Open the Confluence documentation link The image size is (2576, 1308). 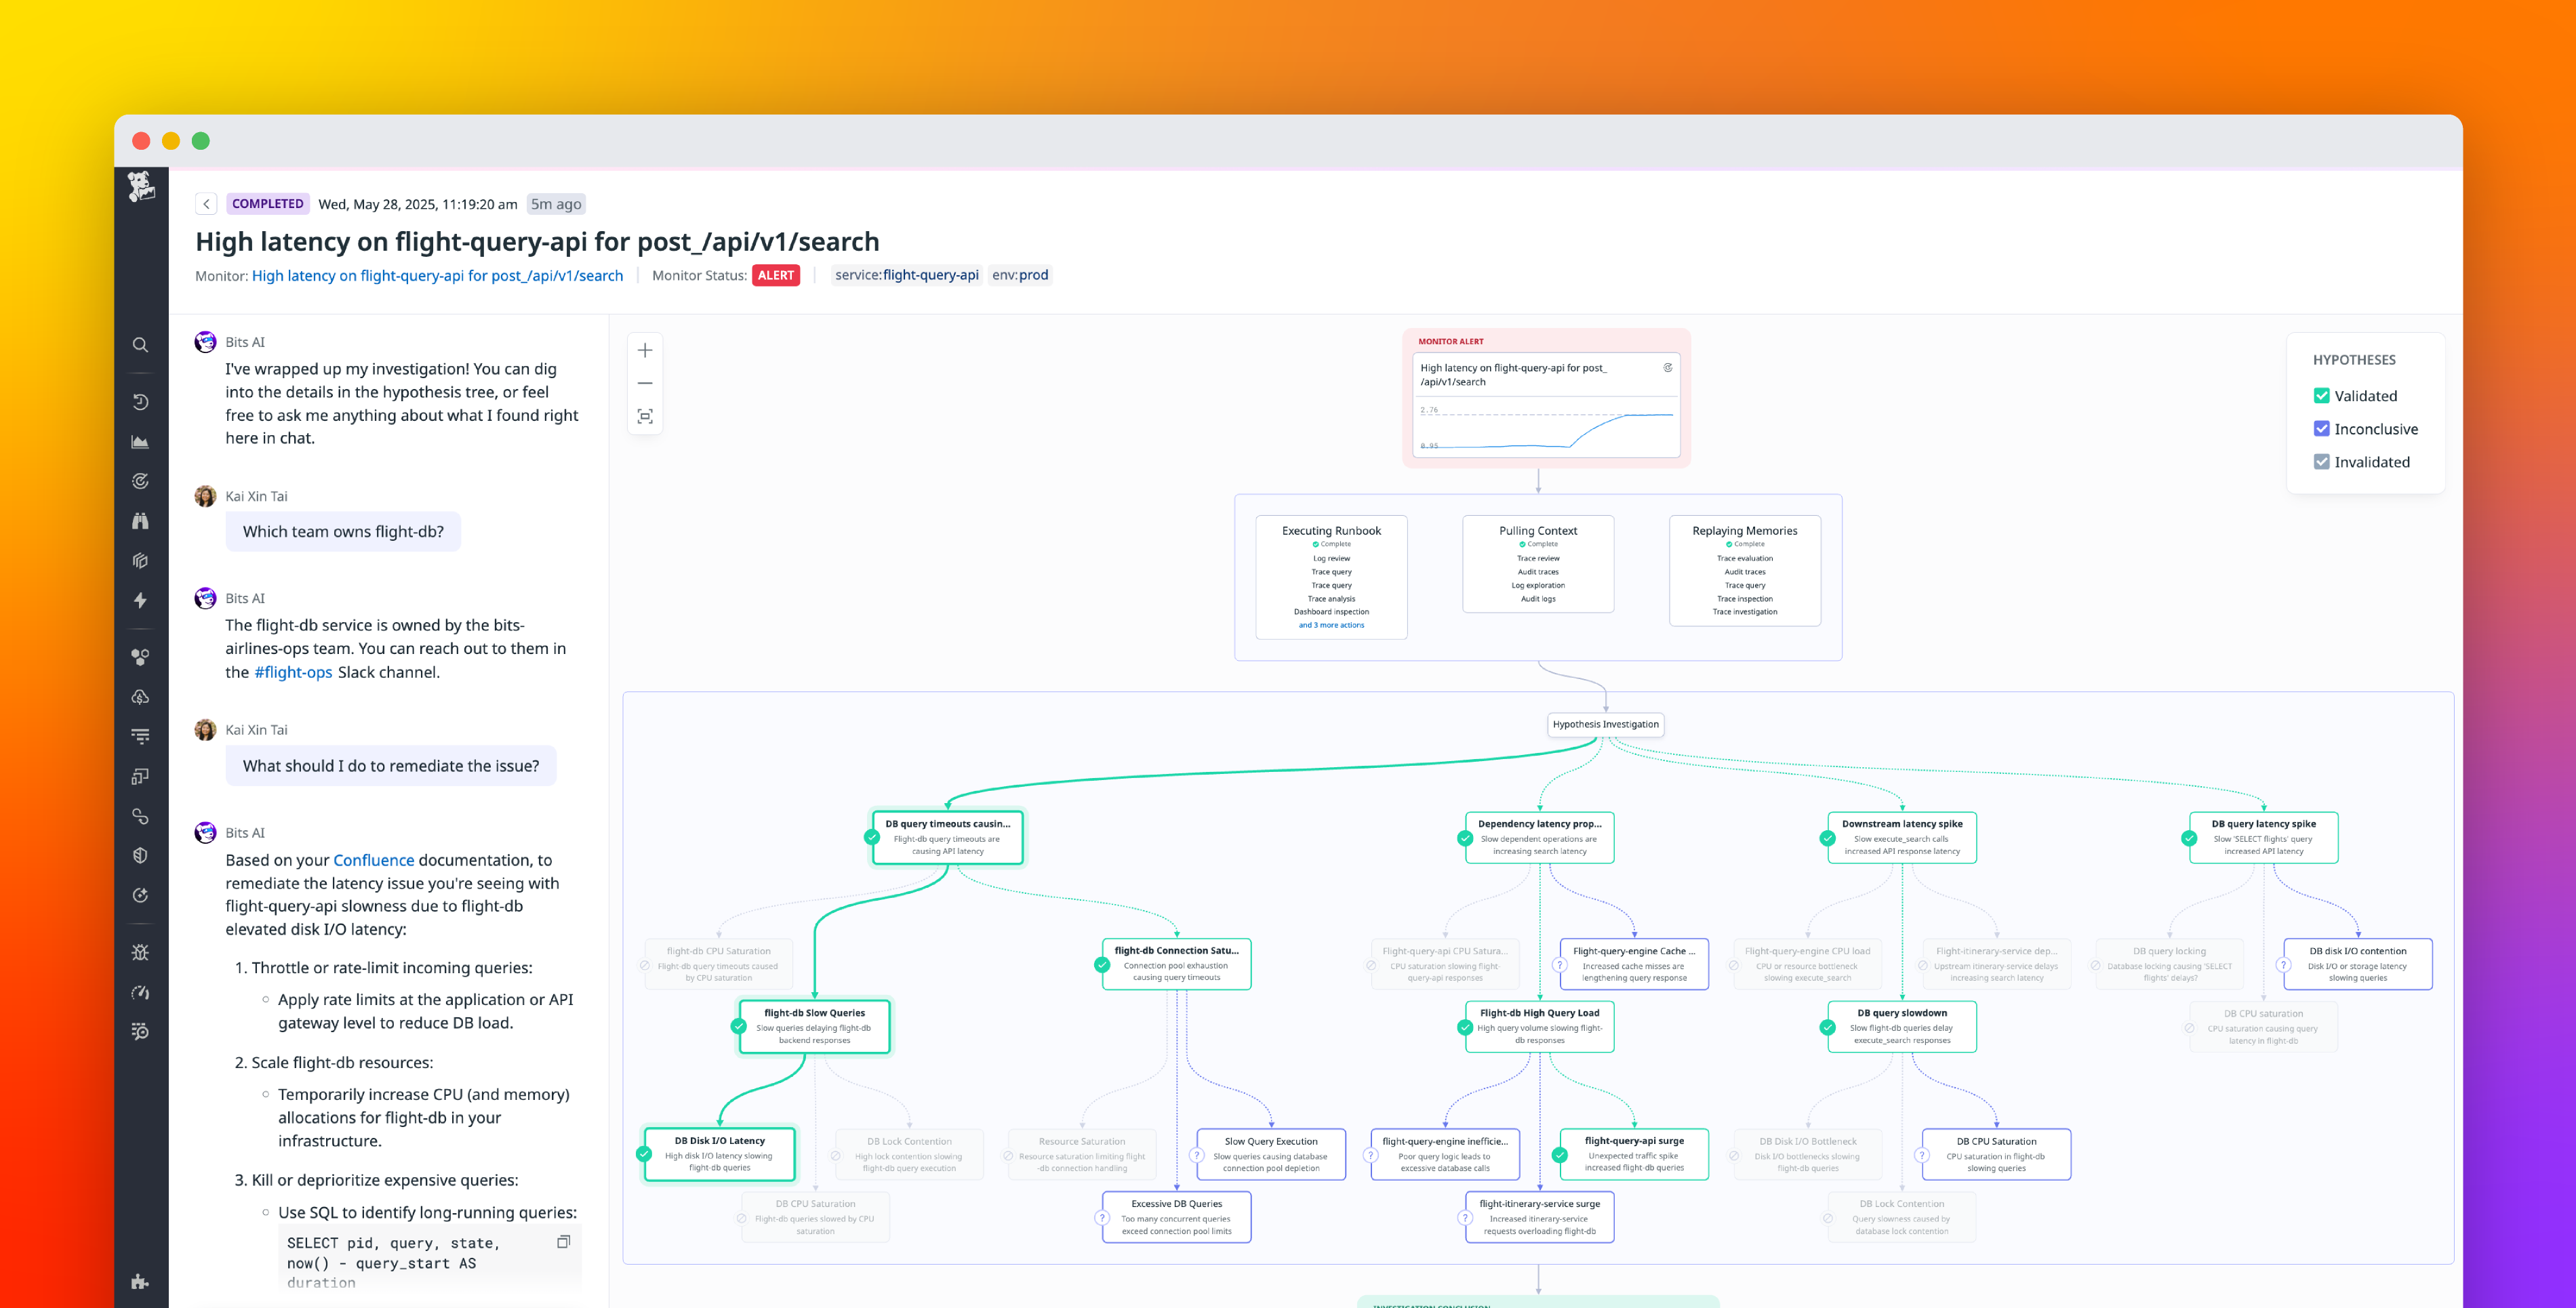(374, 859)
